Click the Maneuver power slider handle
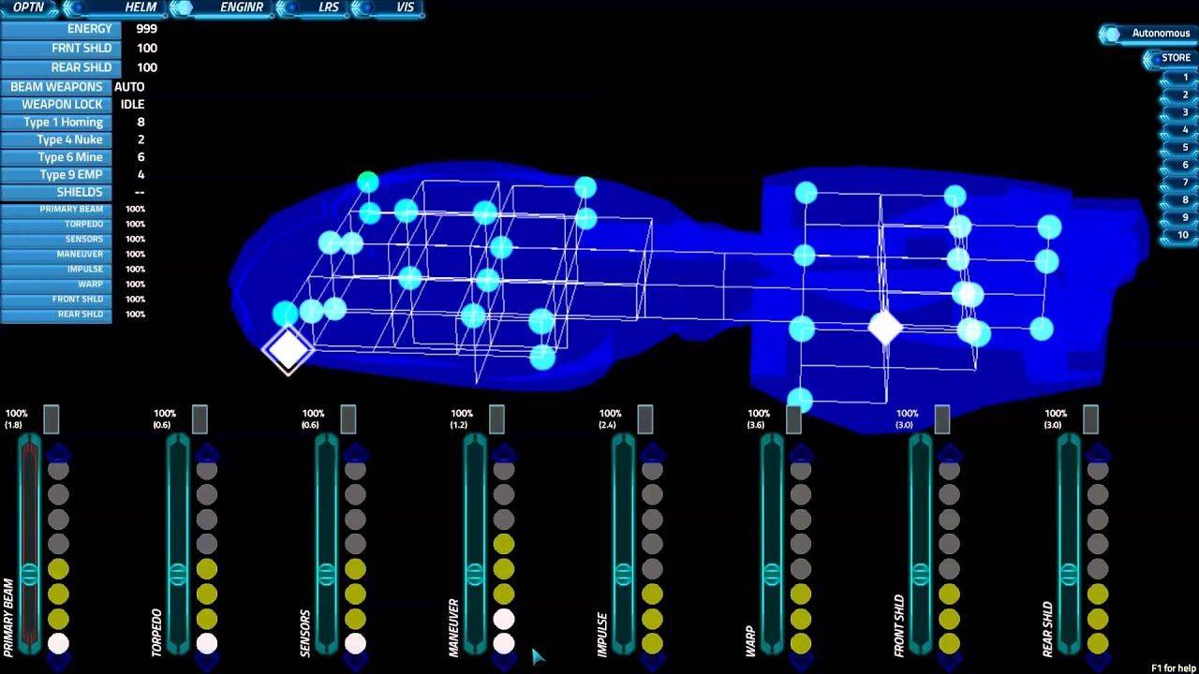1199x674 pixels. tap(475, 573)
